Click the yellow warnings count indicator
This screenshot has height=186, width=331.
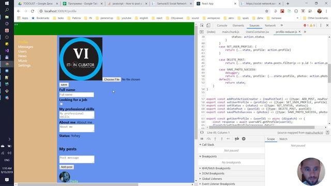tap(312, 25)
